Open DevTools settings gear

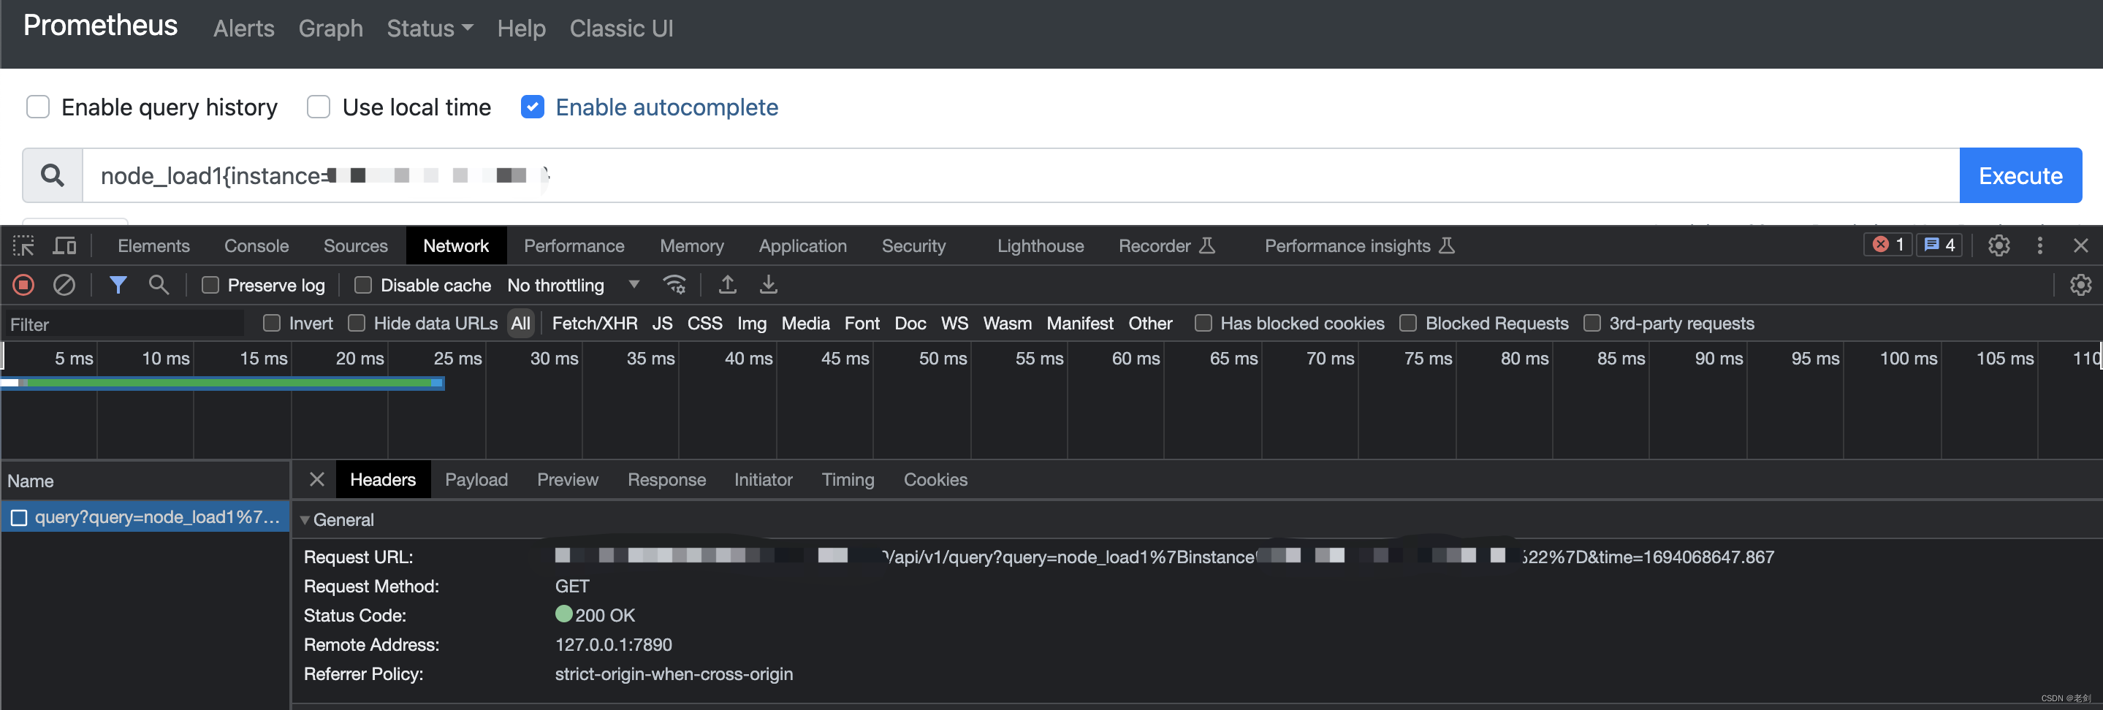pos(1998,245)
